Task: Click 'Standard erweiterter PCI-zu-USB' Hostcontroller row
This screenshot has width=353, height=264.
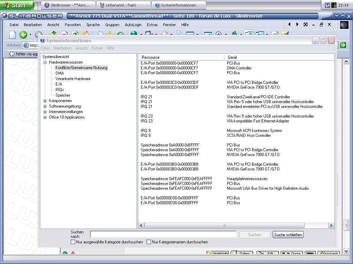Action: click(275, 107)
